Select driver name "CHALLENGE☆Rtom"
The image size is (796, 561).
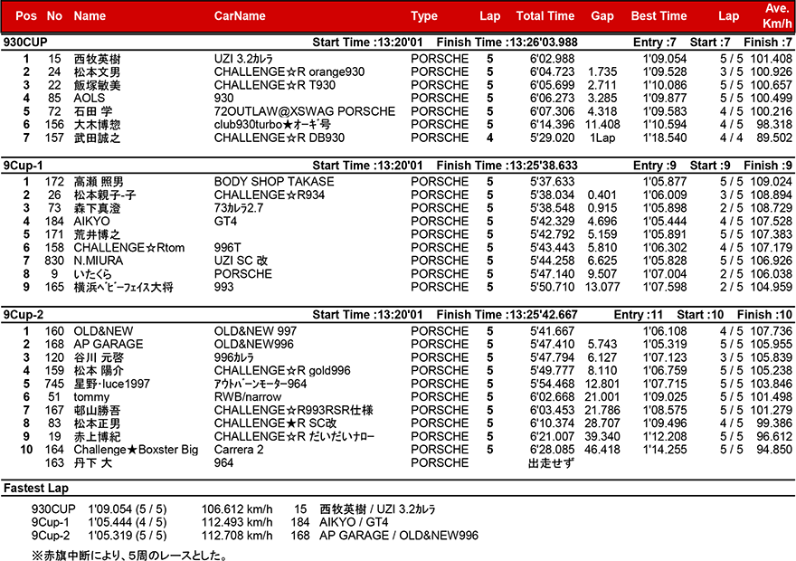pos(129,248)
